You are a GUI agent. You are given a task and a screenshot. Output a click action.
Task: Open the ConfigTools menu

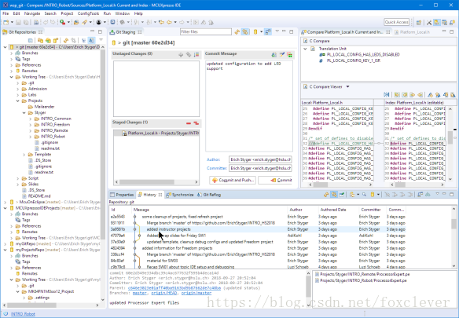pyautogui.click(x=88, y=13)
